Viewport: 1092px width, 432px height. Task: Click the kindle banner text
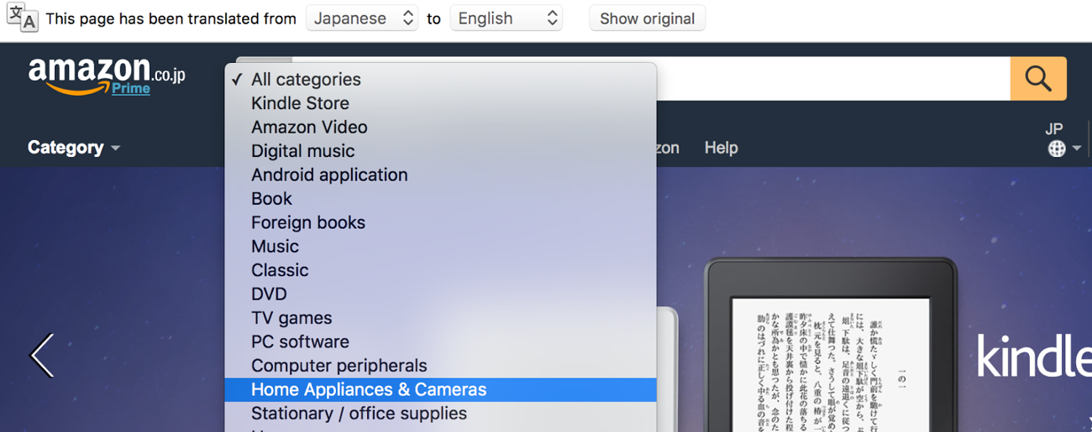tap(1034, 356)
